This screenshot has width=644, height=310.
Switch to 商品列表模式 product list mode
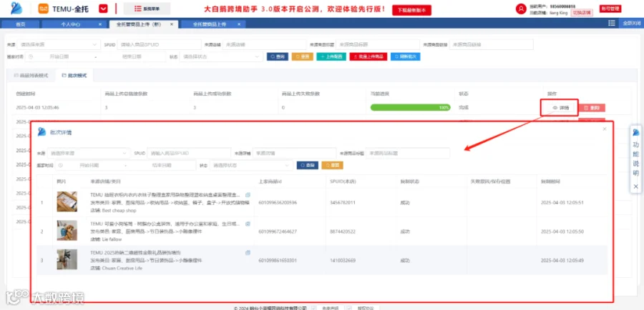tap(31, 76)
